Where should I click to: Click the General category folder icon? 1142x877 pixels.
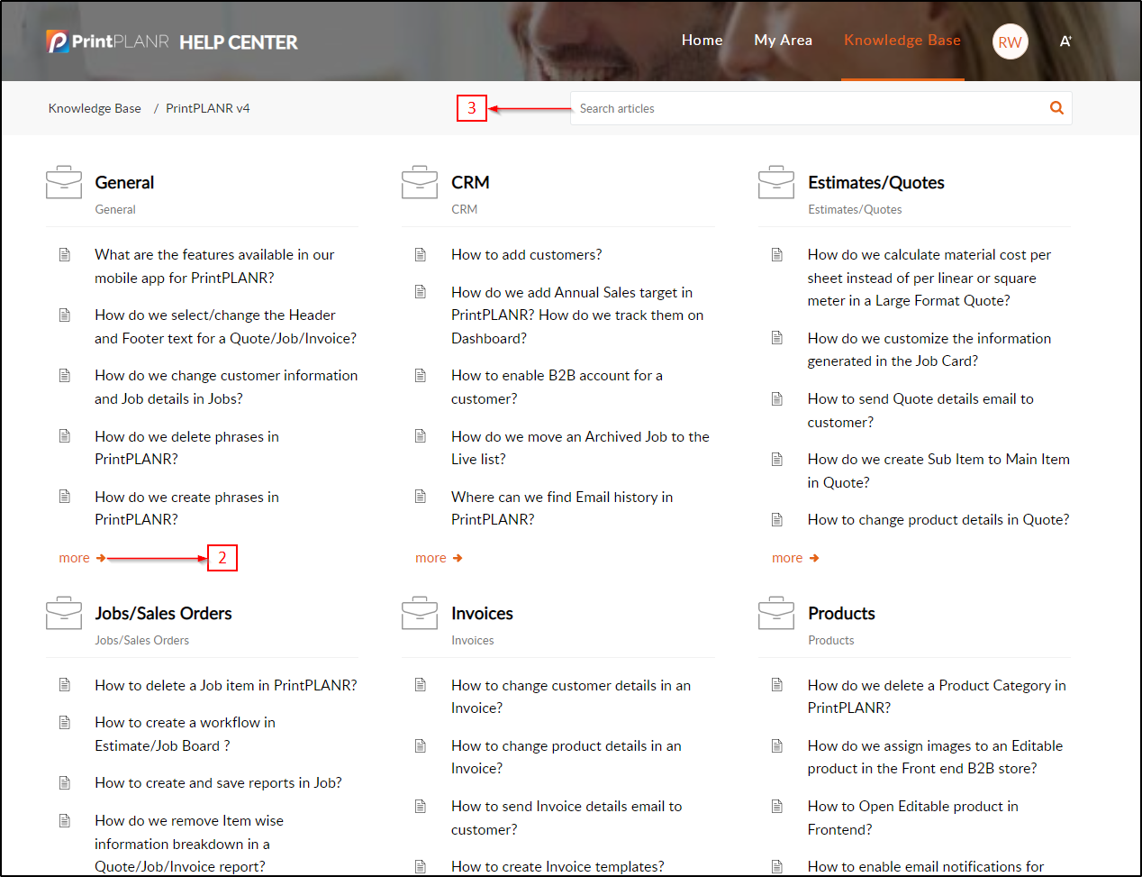point(64,182)
